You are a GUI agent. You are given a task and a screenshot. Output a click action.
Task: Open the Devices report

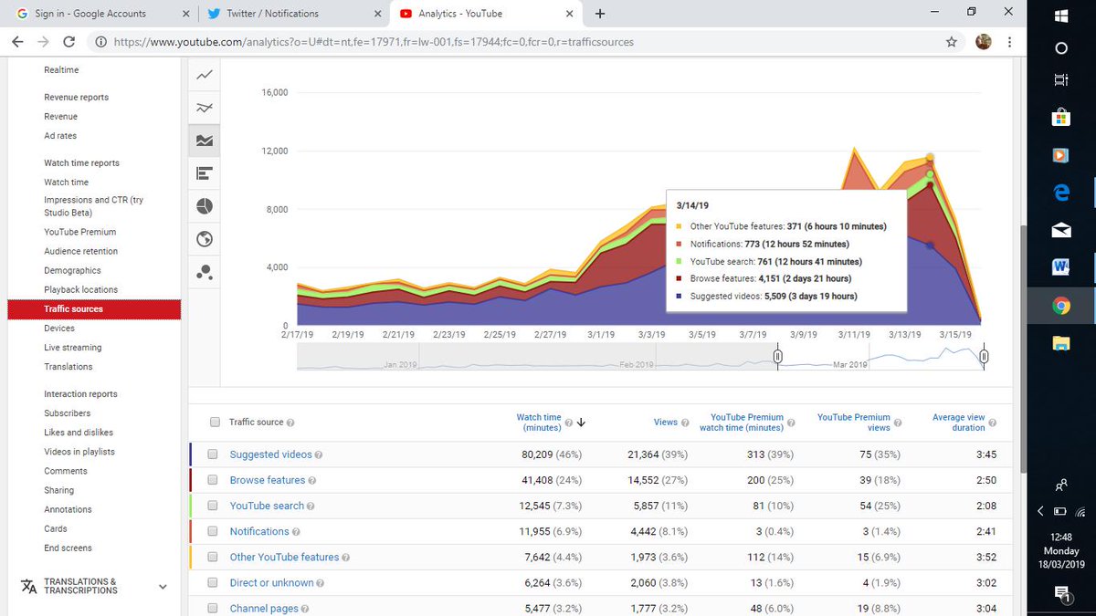click(x=59, y=328)
